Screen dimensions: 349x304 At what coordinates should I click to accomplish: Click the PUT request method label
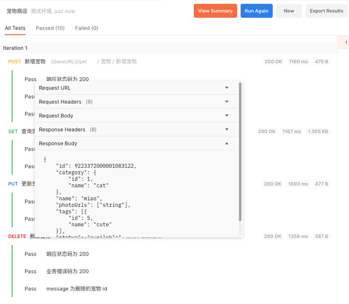13,184
